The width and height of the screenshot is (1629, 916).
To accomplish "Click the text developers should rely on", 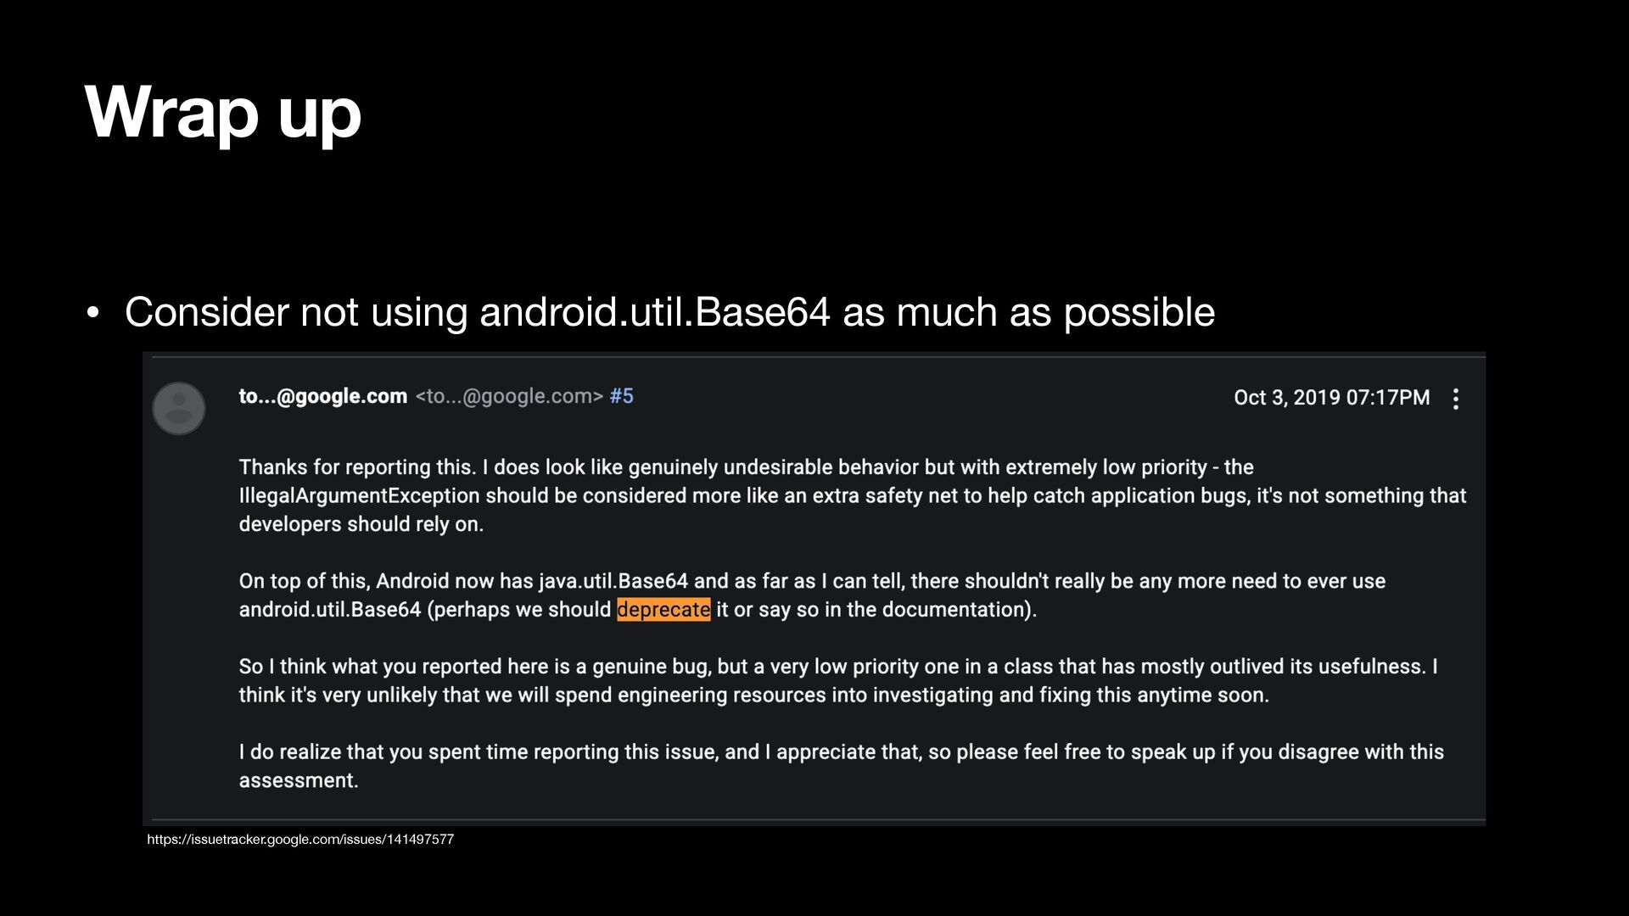I will point(361,524).
